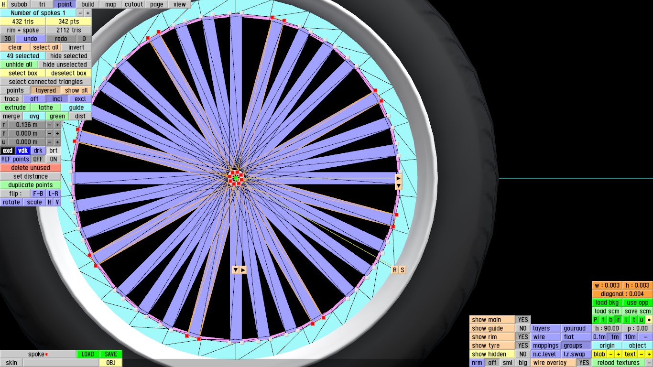Select the b view button
Screen dimensions: 653x367
(x=611, y=320)
